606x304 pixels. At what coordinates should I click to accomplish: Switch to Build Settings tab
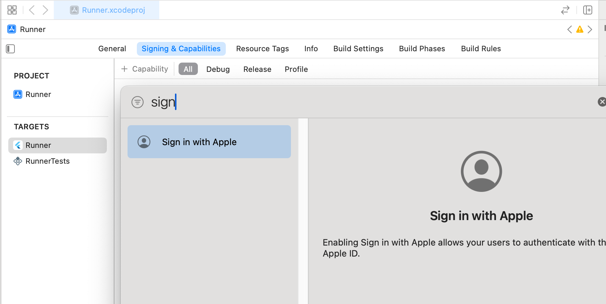358,49
